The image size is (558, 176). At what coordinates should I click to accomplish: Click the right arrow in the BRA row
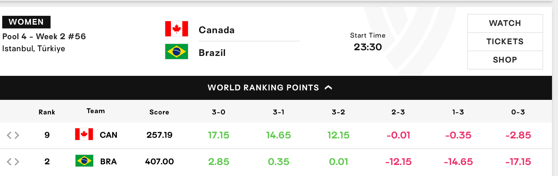click(17, 162)
